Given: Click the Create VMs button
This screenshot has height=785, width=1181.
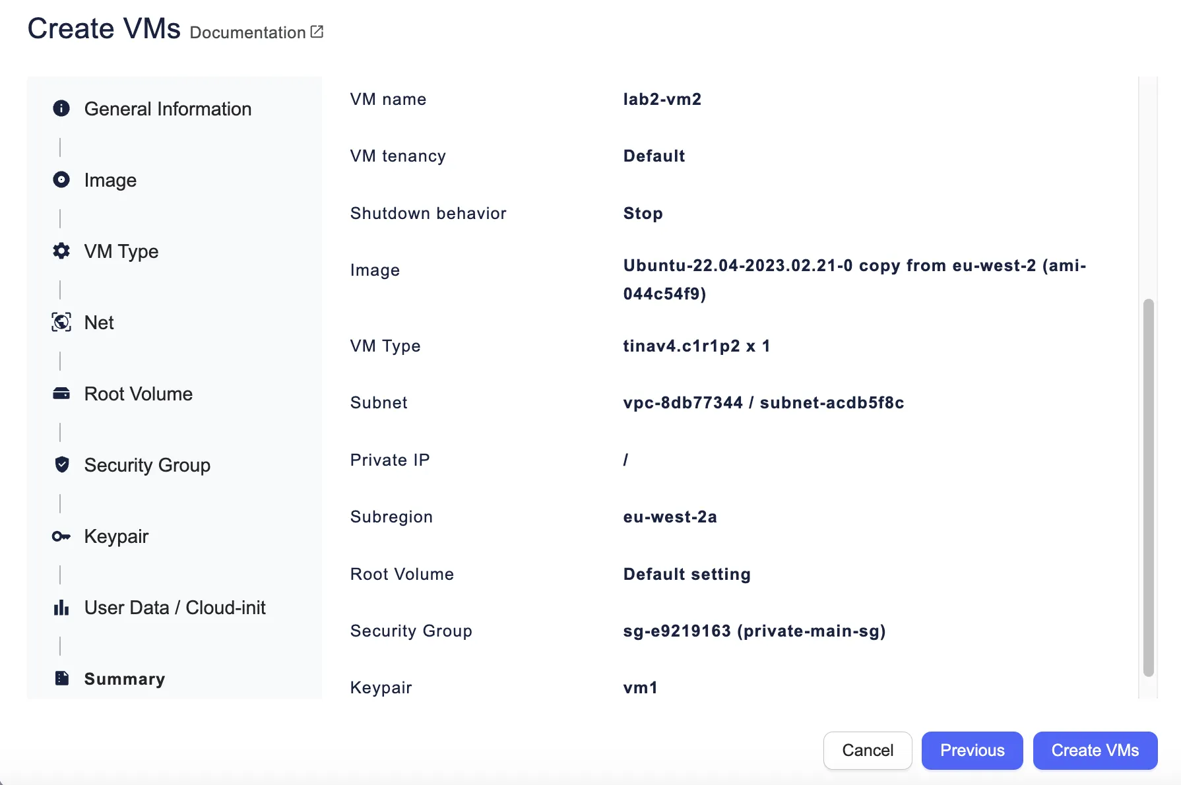Looking at the screenshot, I should (x=1095, y=750).
